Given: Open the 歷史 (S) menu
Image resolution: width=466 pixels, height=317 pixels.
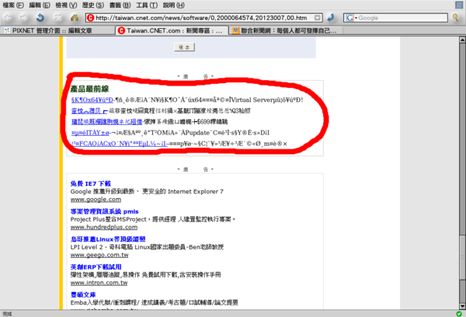Looking at the screenshot, I should [93, 5].
